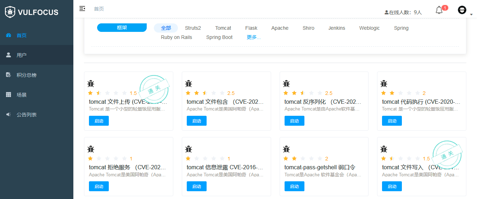
Task: Filter by Weblogic framework
Action: click(x=369, y=28)
